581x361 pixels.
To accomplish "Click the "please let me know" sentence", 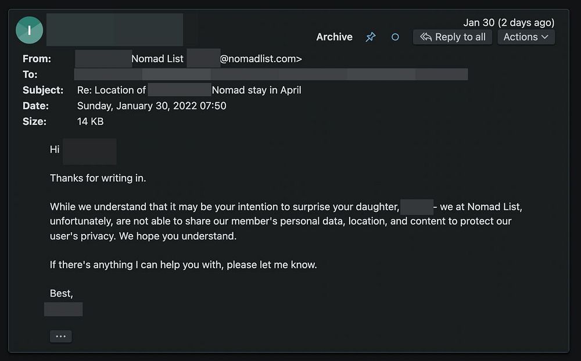I will point(183,265).
